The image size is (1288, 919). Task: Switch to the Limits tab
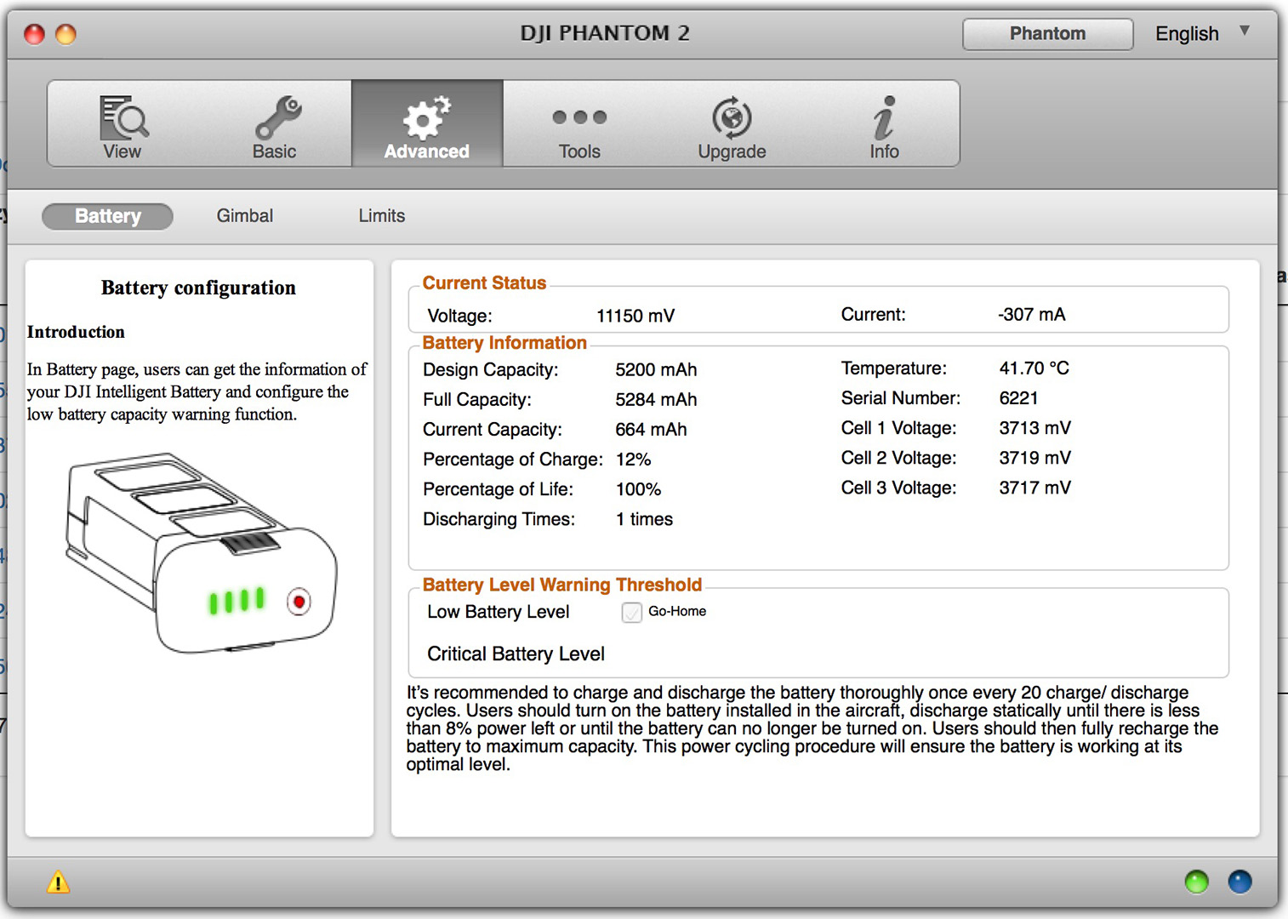381,216
